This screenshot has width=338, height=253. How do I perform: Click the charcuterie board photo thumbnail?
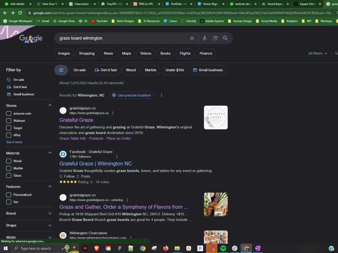(216, 204)
